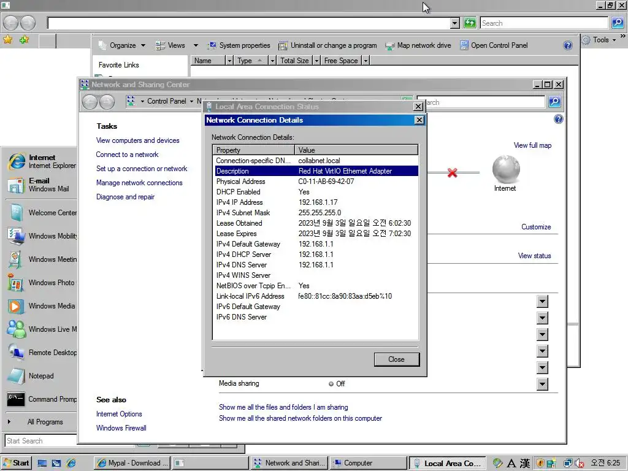The image size is (628, 471).
Task: Click the top browser window search magnifier button
Action: click(x=617, y=23)
